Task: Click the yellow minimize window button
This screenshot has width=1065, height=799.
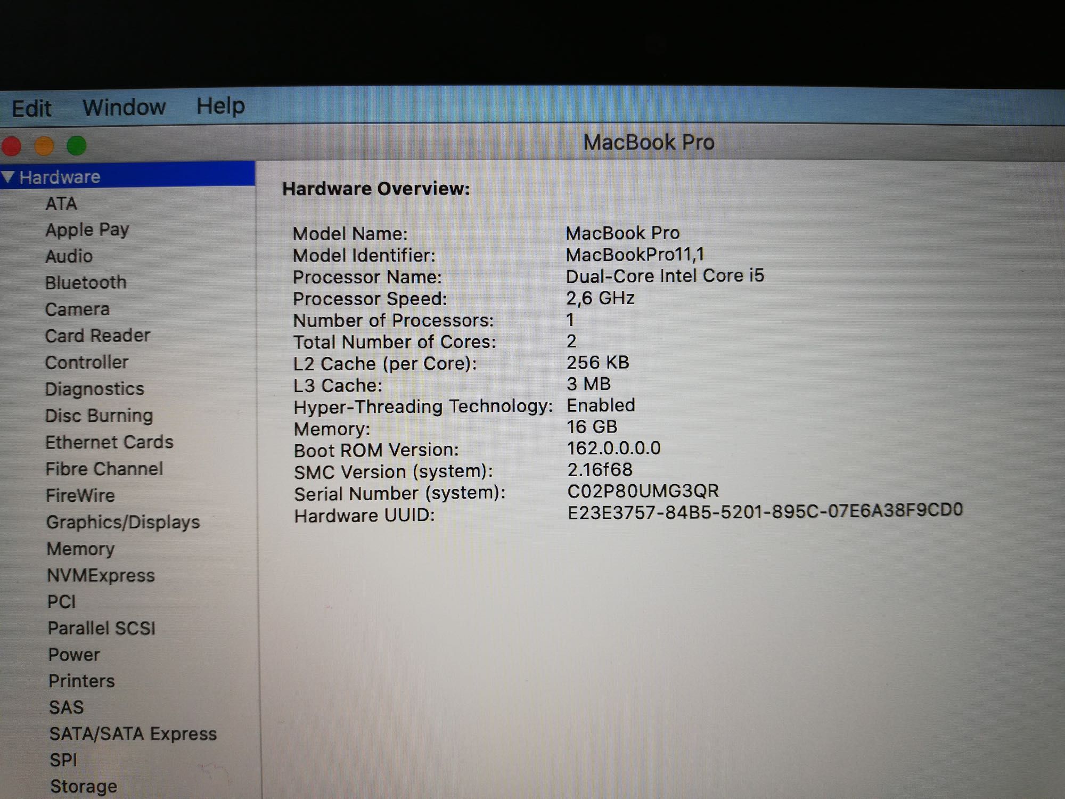Action: point(44,145)
